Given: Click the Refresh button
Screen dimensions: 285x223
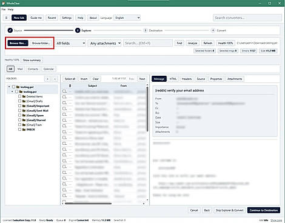Looking at the screenshot, I should pyautogui.click(x=207, y=43).
